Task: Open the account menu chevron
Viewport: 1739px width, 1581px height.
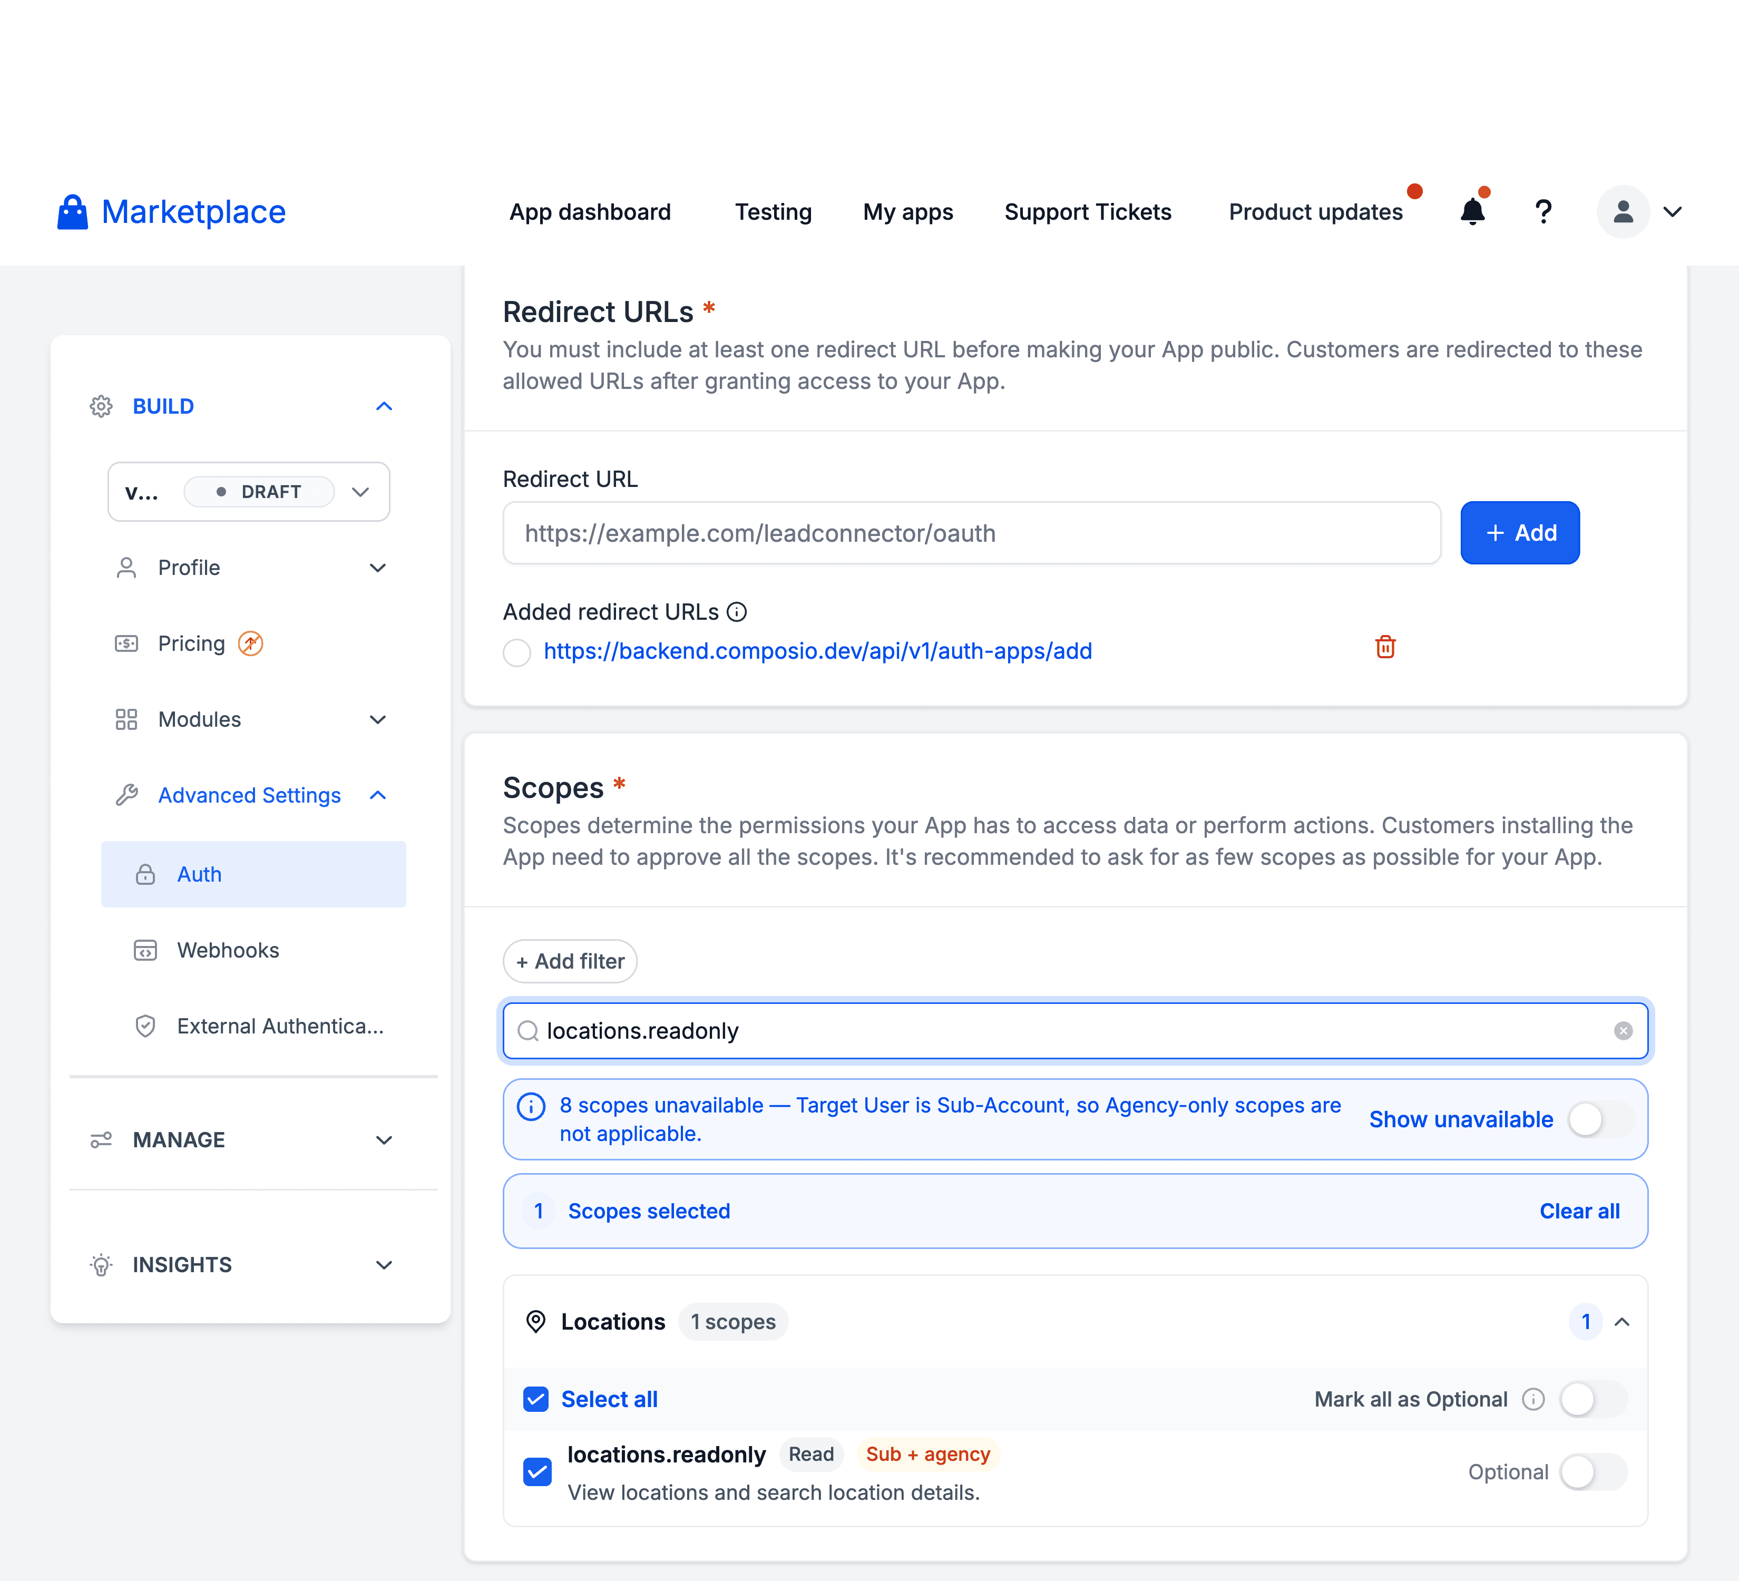Action: point(1673,211)
